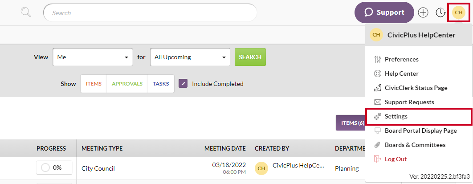The image size is (473, 184).
Task: Open Help Center menu entry
Action: (x=401, y=74)
